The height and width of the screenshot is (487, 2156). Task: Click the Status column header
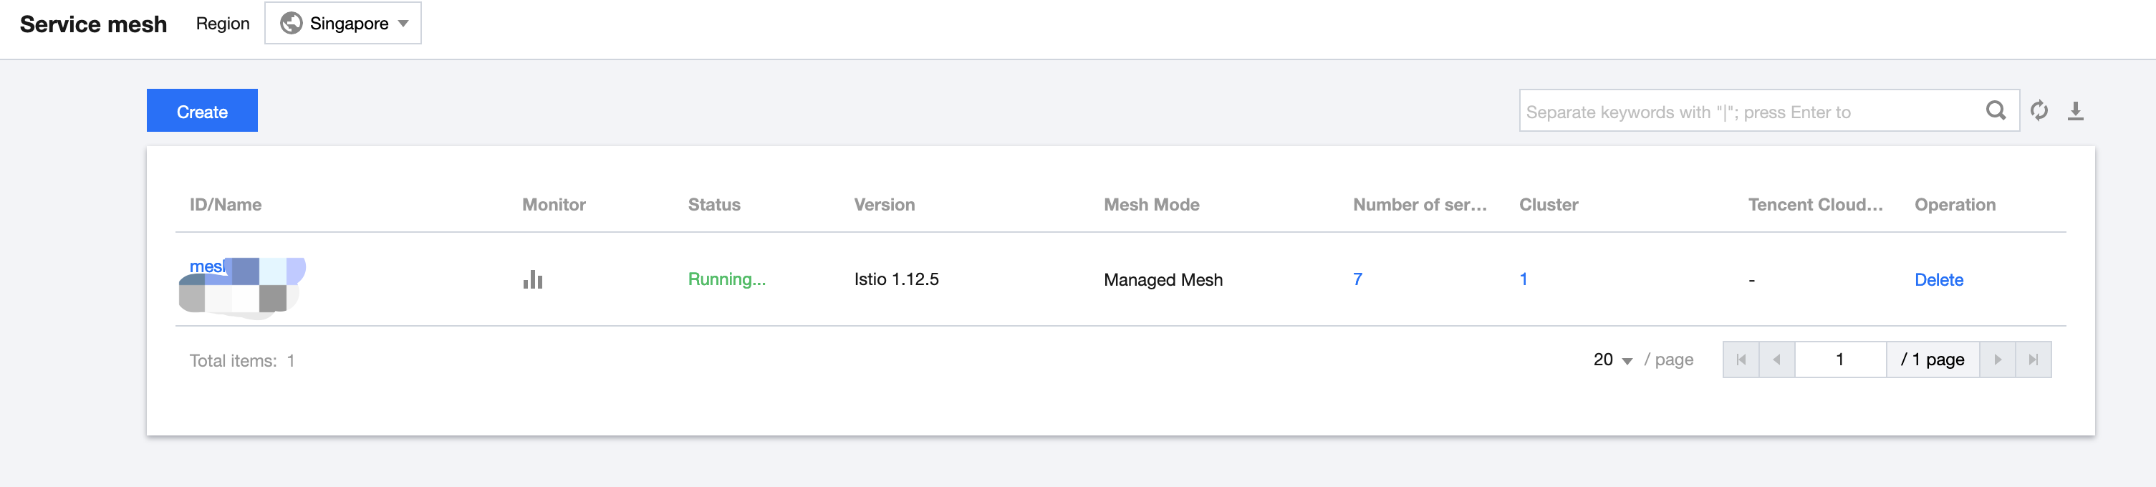pyautogui.click(x=714, y=205)
